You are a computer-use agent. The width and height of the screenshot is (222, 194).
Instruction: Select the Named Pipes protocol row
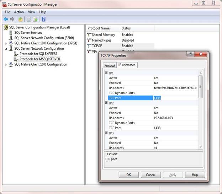pyautogui.click(x=120, y=40)
